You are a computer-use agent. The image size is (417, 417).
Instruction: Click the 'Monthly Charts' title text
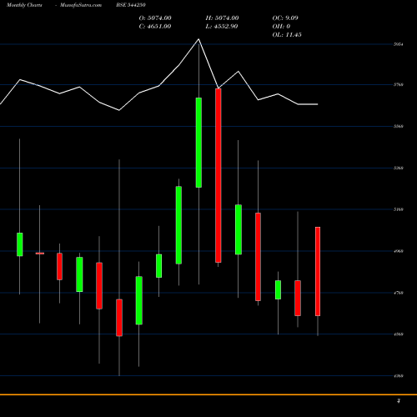pos(24,5)
